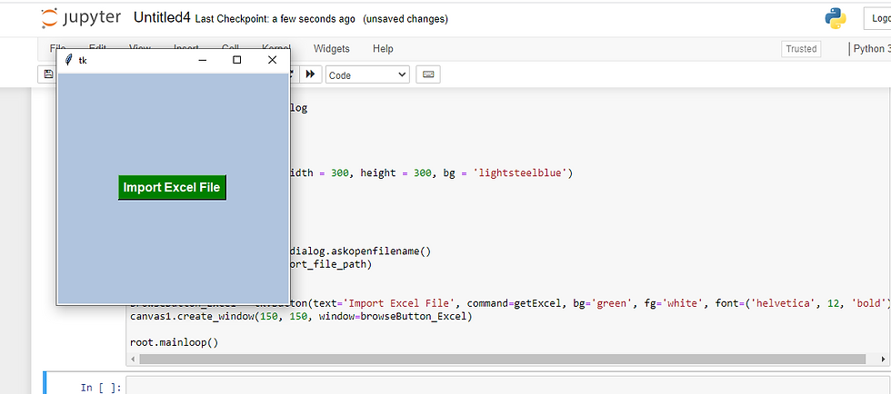Click the save and checkpoint toolbar icon
The width and height of the screenshot is (891, 394).
[48, 74]
